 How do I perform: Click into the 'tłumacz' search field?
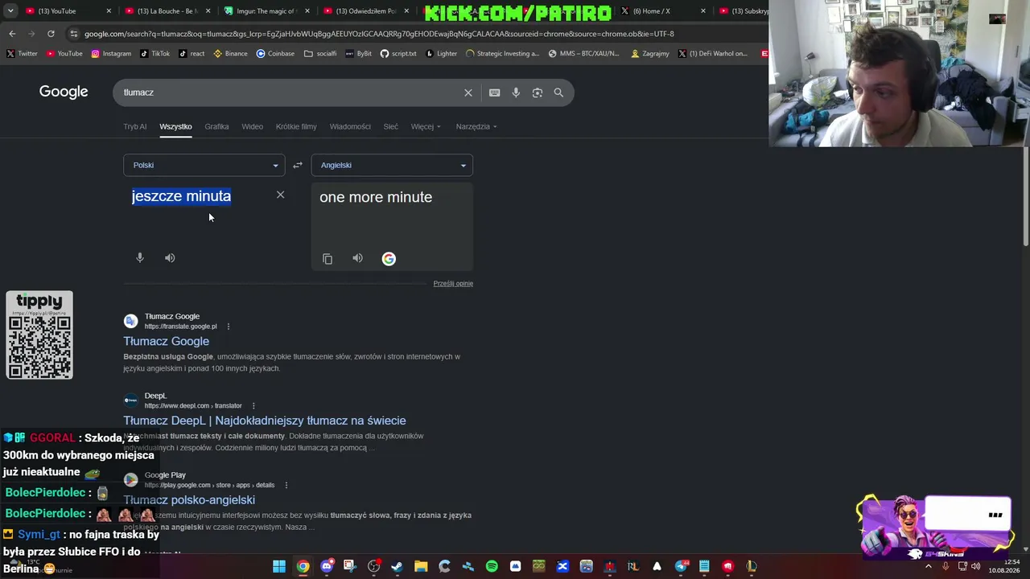290,92
